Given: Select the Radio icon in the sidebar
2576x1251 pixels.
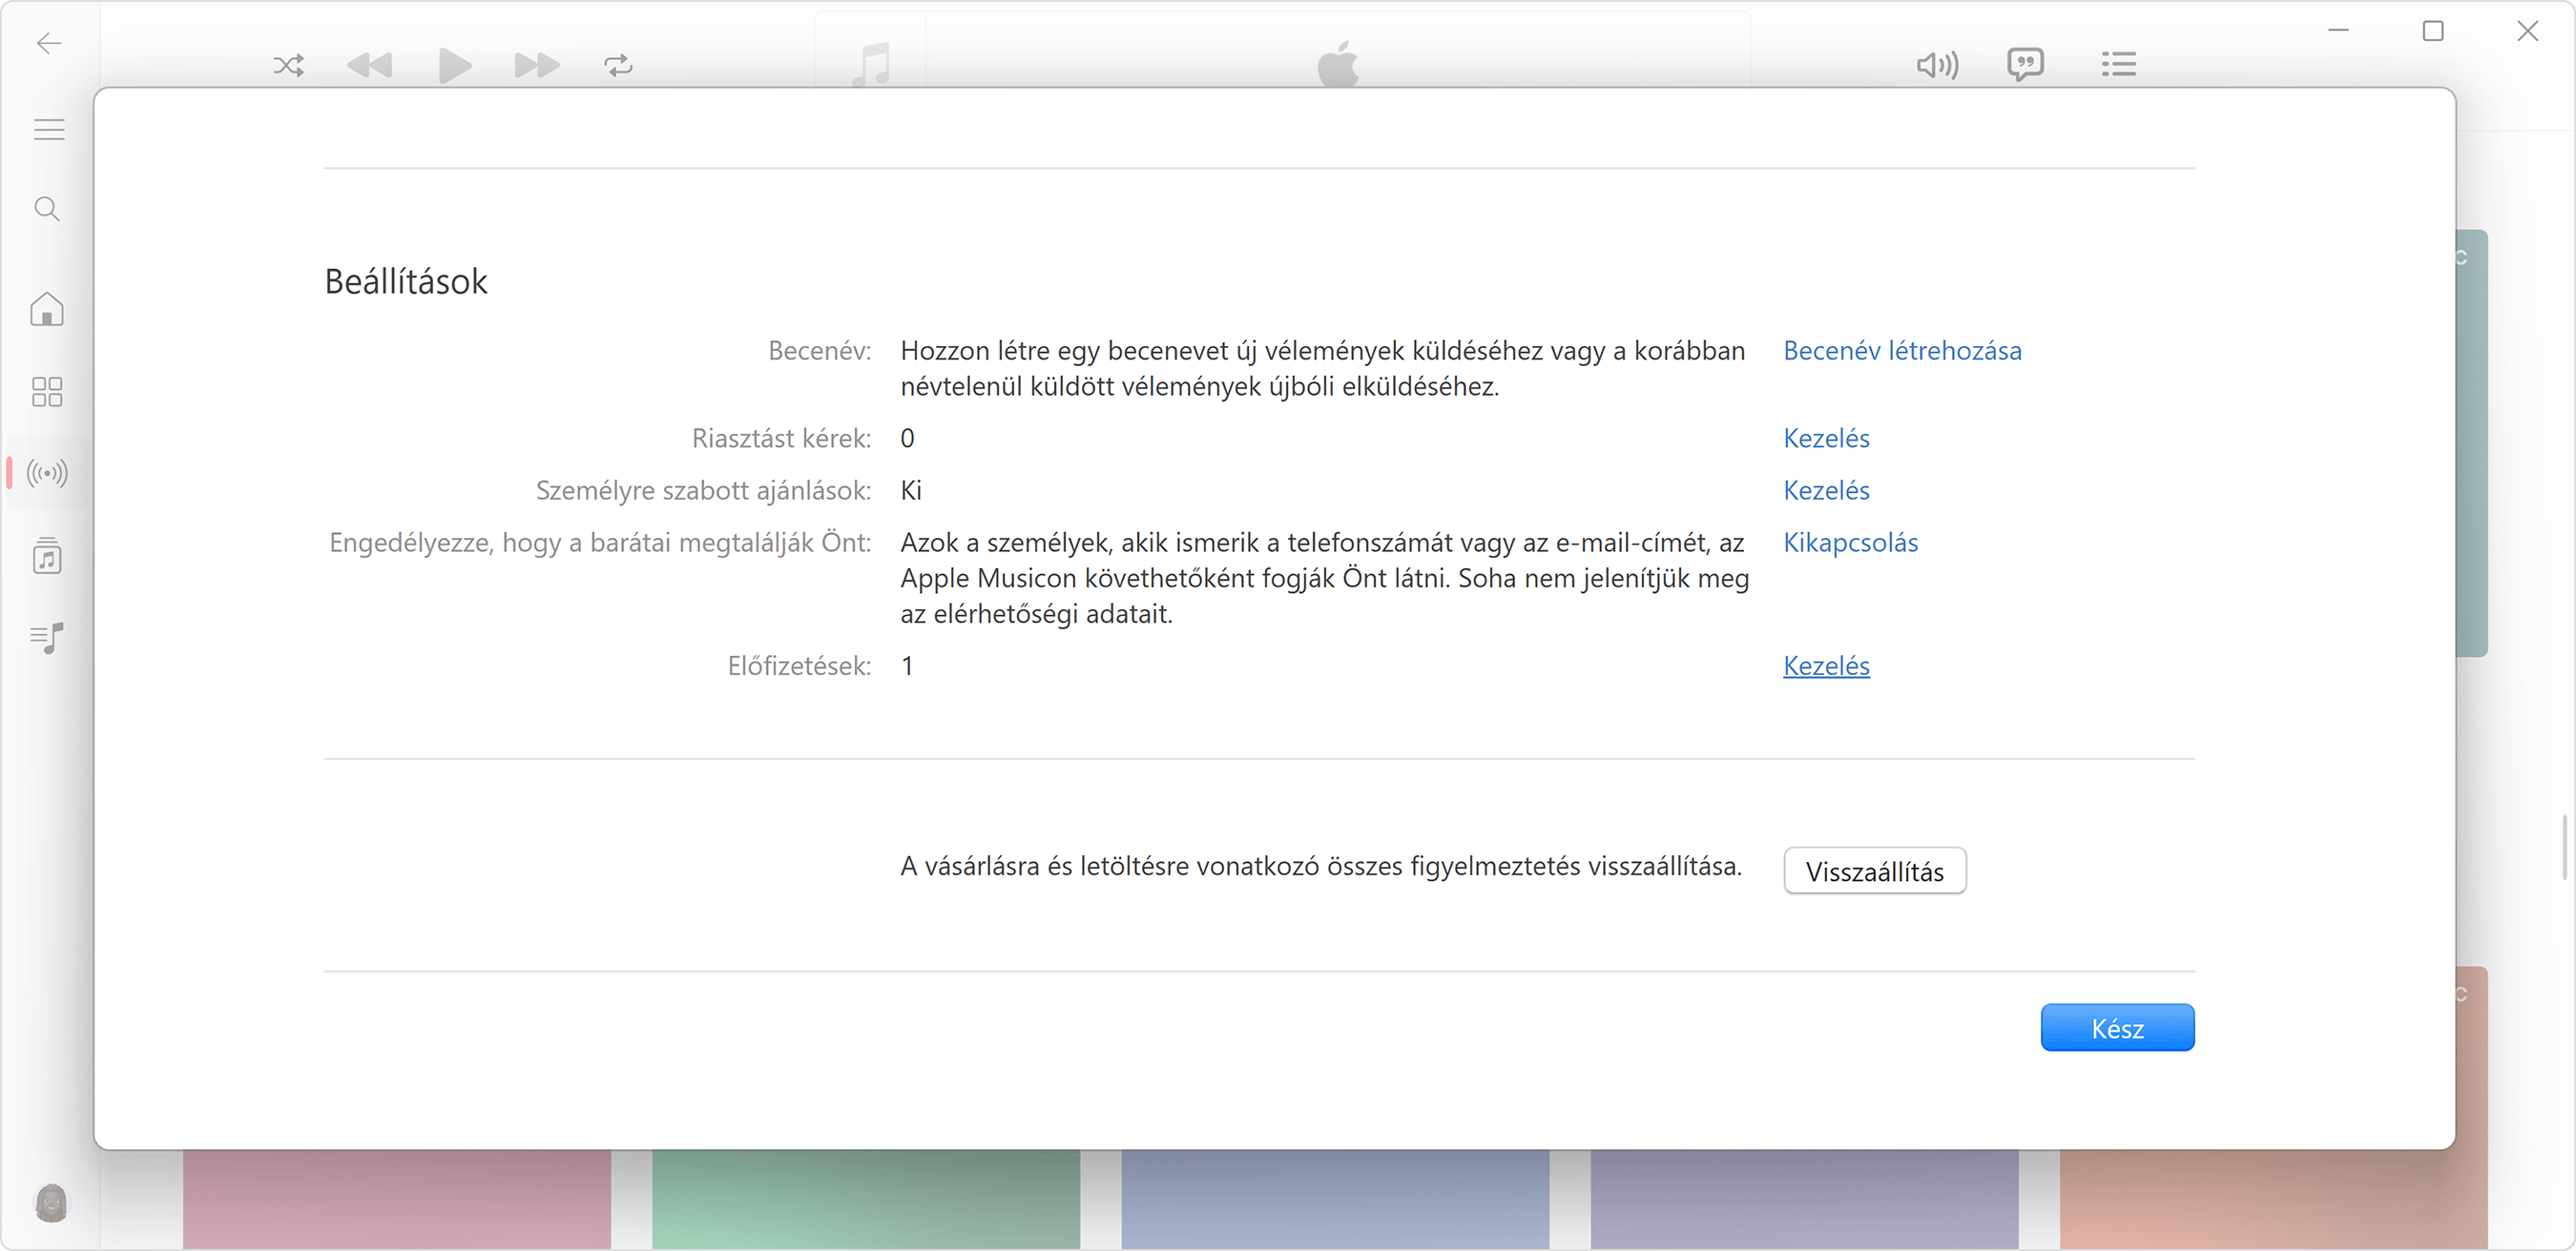Looking at the screenshot, I should (x=46, y=473).
